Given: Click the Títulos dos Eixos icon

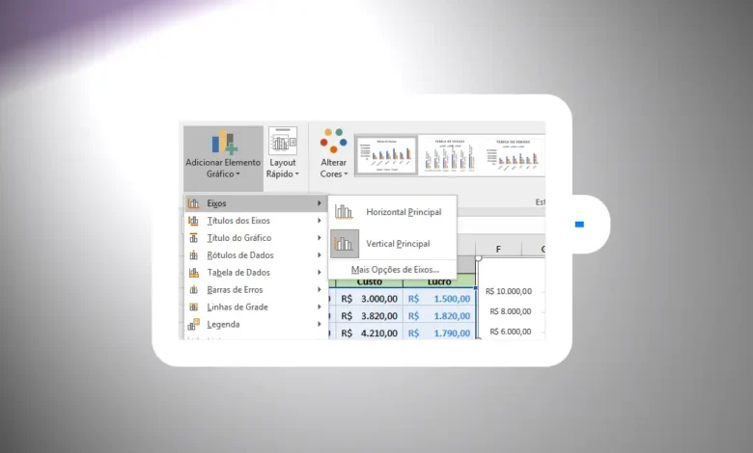Looking at the screenshot, I should (x=194, y=221).
